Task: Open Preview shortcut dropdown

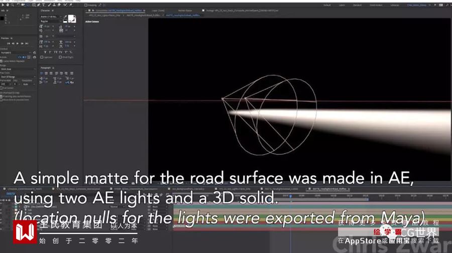Action: (x=16, y=53)
